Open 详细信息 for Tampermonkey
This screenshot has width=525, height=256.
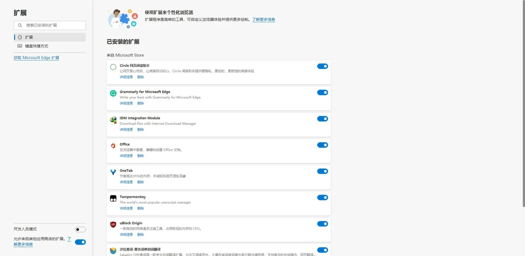pos(126,208)
